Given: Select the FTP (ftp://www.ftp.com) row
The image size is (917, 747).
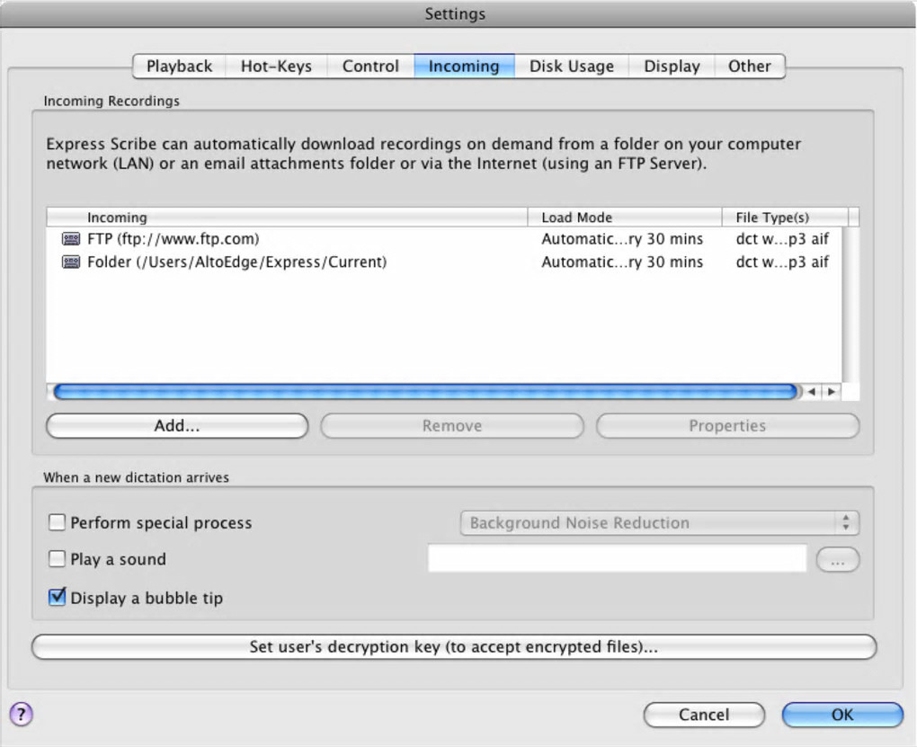Looking at the screenshot, I should (x=444, y=239).
